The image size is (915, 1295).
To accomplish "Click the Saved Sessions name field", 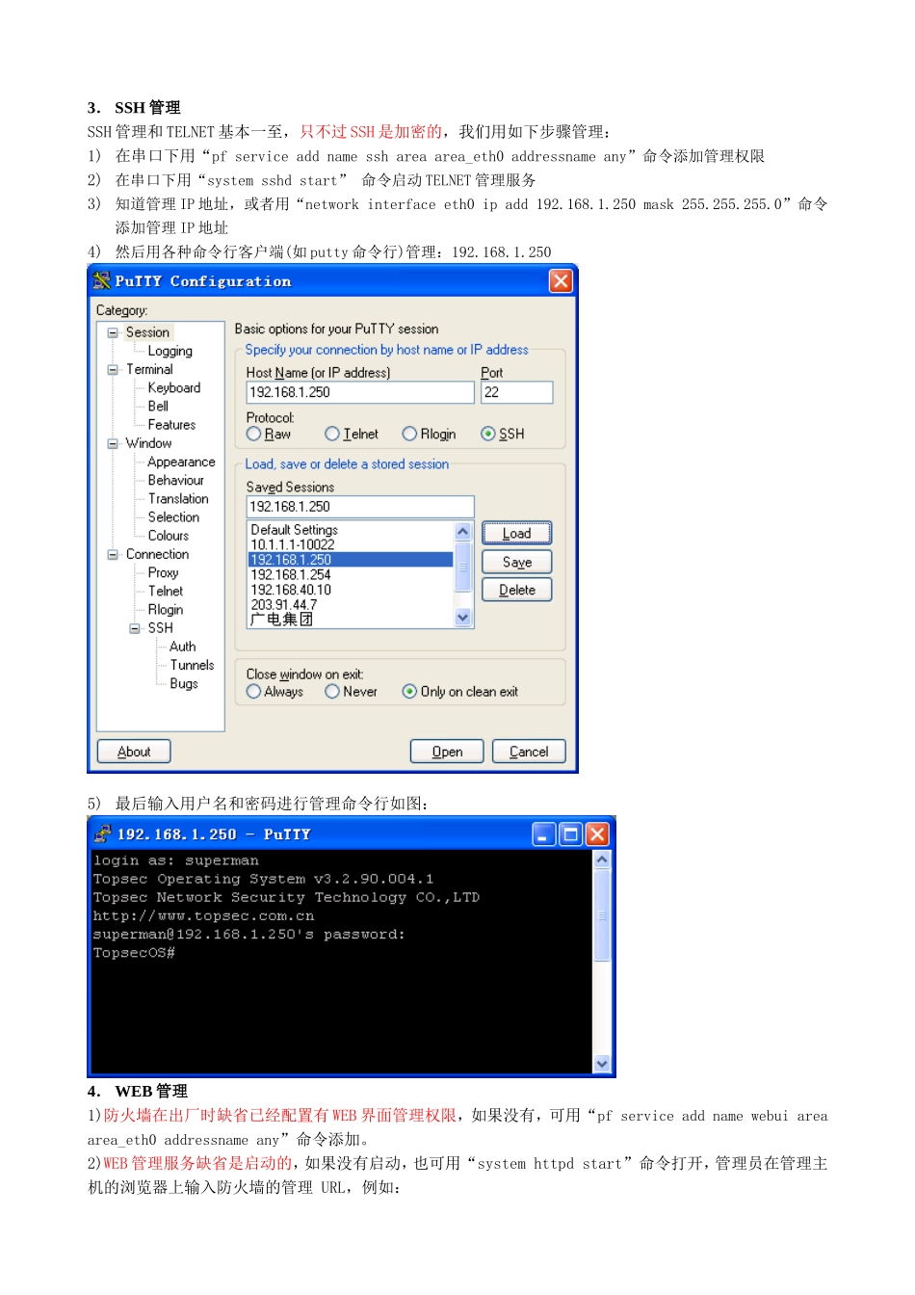I will click(360, 506).
